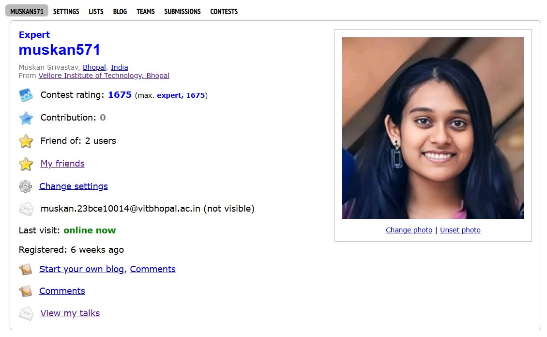Viewport: 547px width, 337px height.
Task: Click the Contribution: 0 text
Action: coord(73,118)
